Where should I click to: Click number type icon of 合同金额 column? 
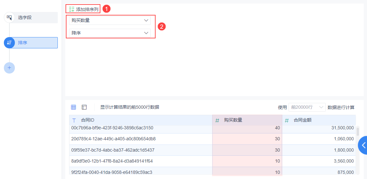coord(287,121)
